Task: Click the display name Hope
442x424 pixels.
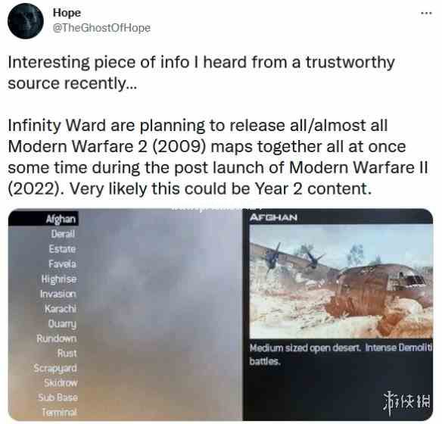Action: 67,13
